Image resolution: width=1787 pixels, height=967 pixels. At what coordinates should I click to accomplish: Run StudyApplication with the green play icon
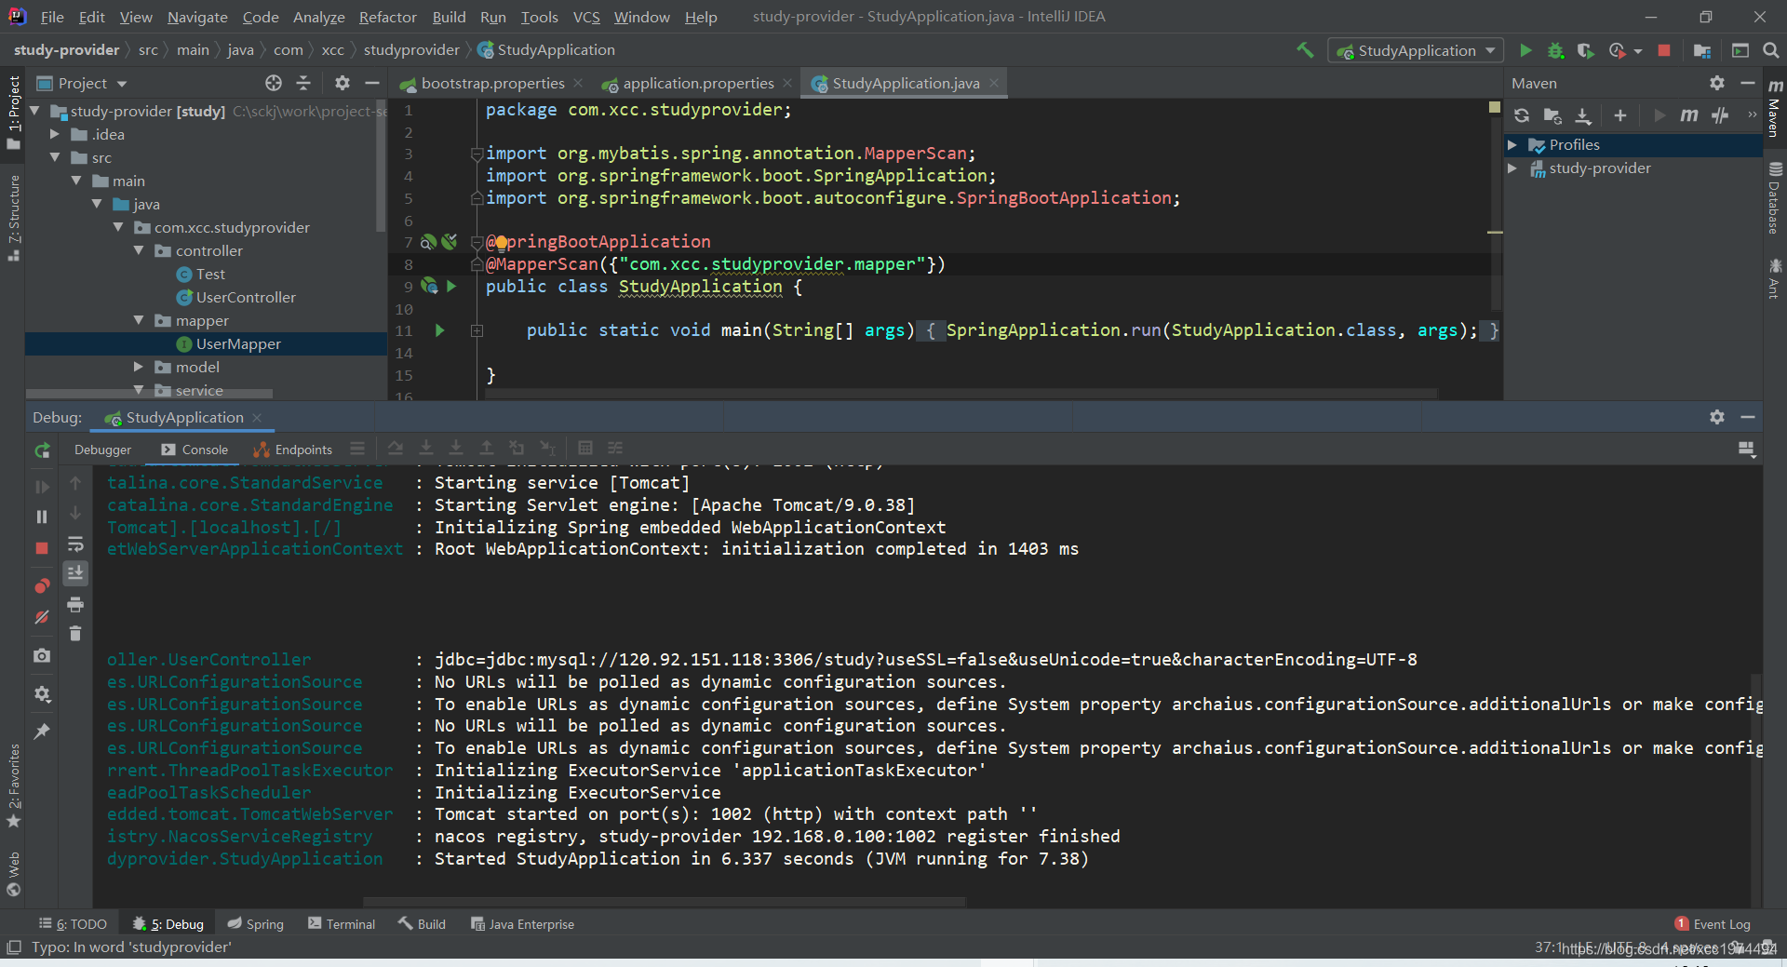1525,50
